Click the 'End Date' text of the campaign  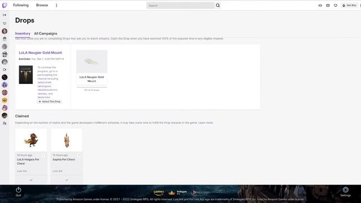[41, 59]
